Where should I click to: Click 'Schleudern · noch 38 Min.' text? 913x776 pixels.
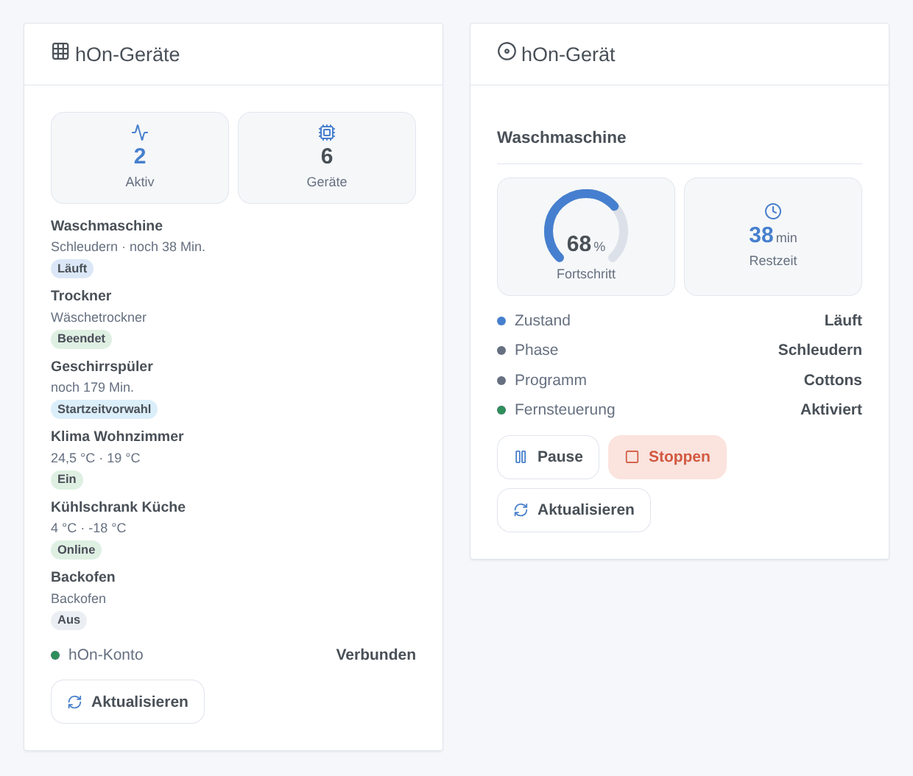[128, 247]
